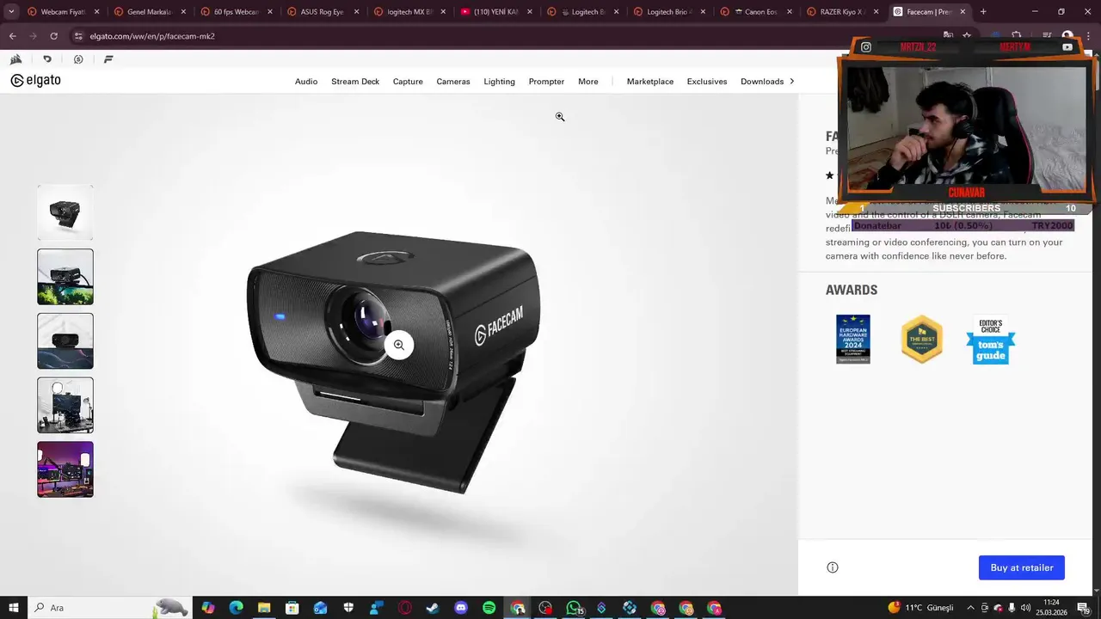Screen dimensions: 1101x619
Task: Open Opera GX from the taskbar
Action: [x=405, y=608]
